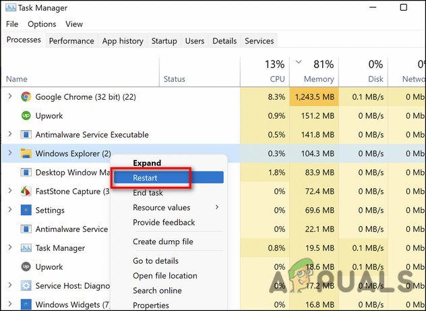
Task: Expand the Antimalware Service Executable group
Action: [x=10, y=134]
